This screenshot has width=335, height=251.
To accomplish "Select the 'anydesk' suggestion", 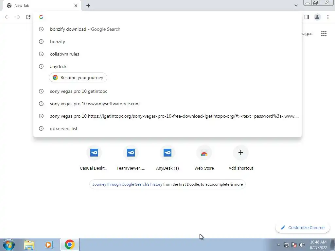I will point(167,66).
